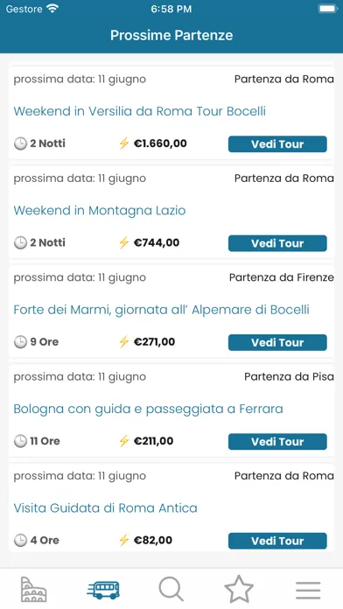Click Vedi Tour for Versilia weekend
This screenshot has height=609, width=343.
click(277, 144)
